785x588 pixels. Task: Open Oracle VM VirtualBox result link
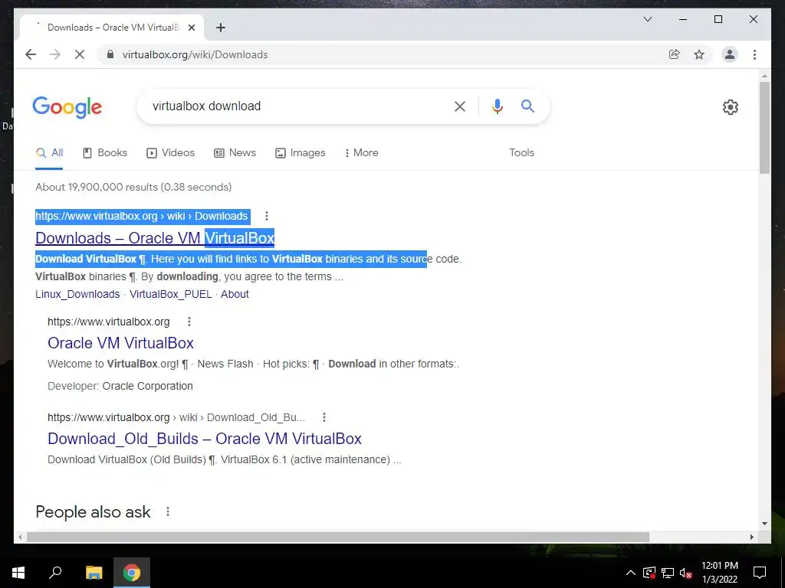click(120, 343)
